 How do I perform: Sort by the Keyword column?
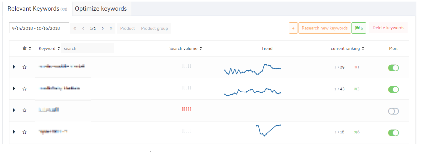[49, 48]
